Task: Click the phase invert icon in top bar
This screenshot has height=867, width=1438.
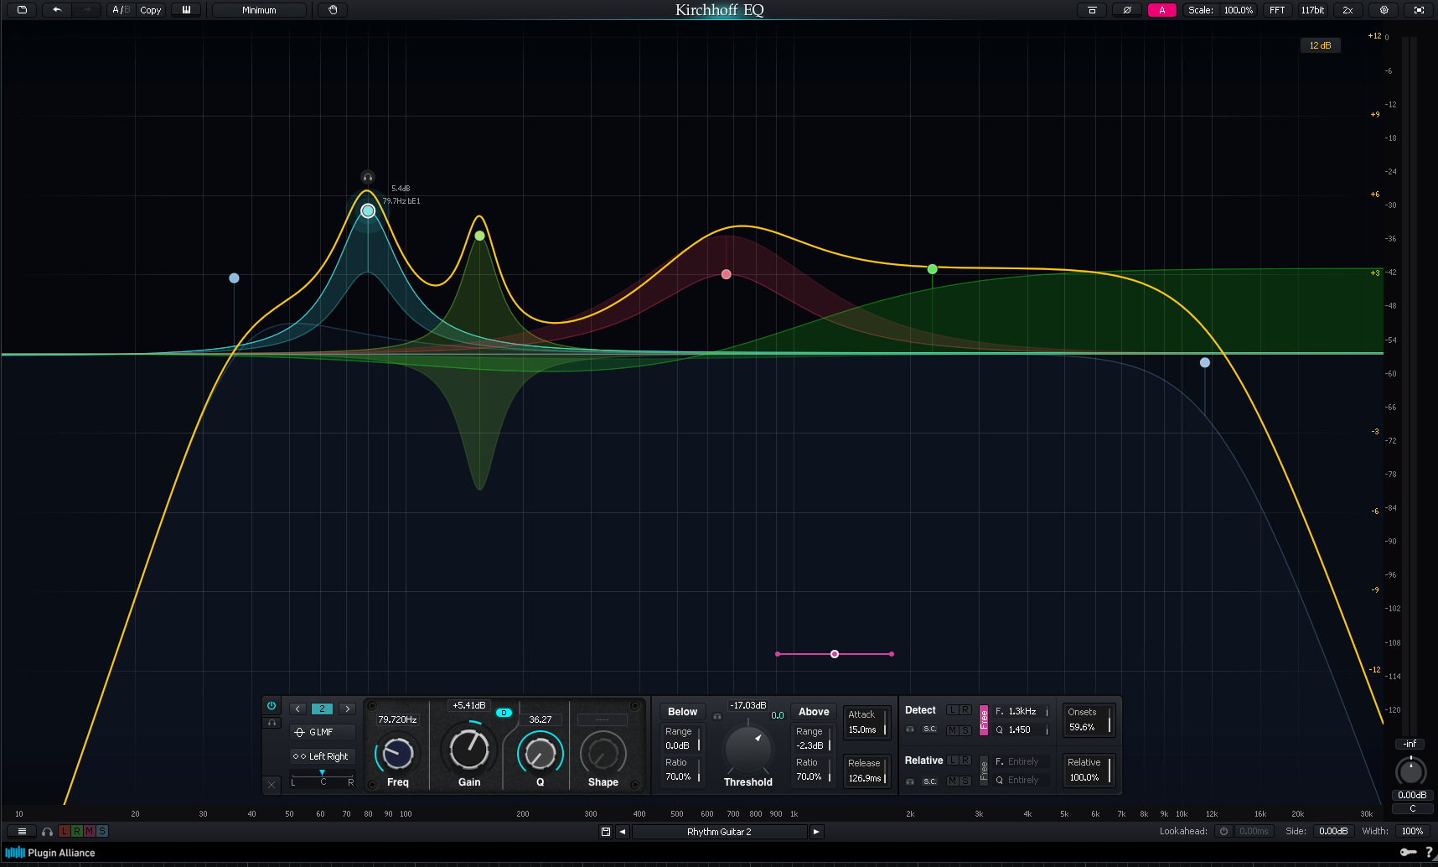Action: [x=1127, y=10]
